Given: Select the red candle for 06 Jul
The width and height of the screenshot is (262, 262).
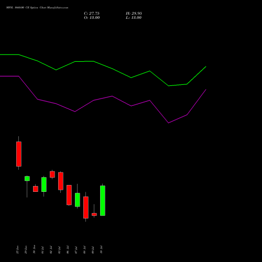Looking at the screenshot, I should pyautogui.click(x=69, y=195).
